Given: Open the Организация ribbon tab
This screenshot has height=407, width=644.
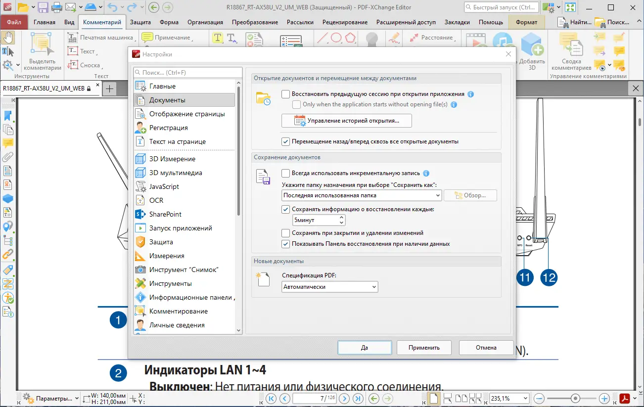Looking at the screenshot, I should click(x=206, y=22).
